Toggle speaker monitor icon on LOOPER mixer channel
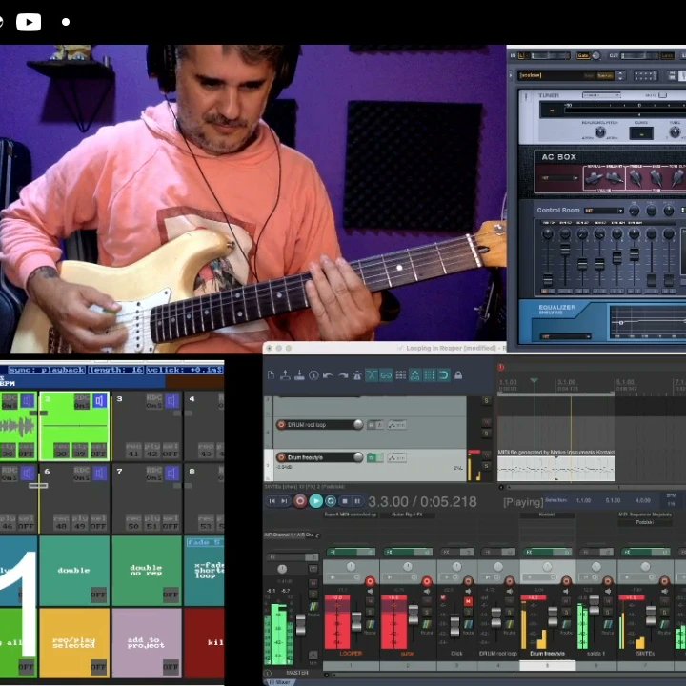 tap(370, 592)
